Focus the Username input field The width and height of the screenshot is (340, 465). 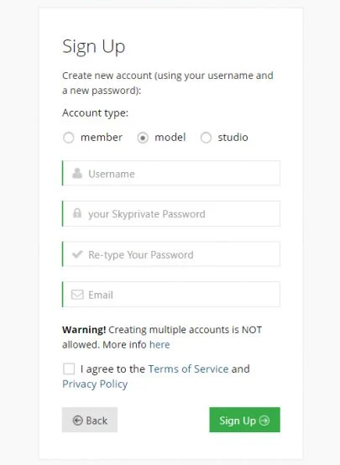171,173
